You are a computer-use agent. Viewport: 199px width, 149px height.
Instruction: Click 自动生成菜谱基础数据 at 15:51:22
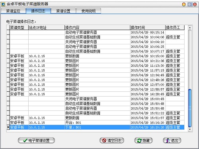[97, 113]
